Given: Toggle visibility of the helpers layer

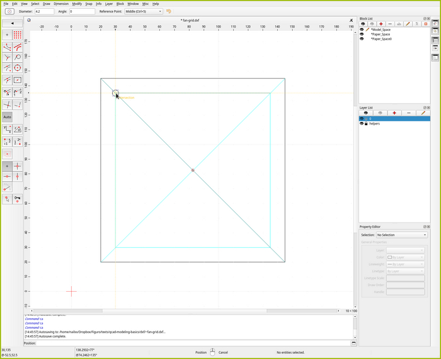Looking at the screenshot, I should point(362,124).
